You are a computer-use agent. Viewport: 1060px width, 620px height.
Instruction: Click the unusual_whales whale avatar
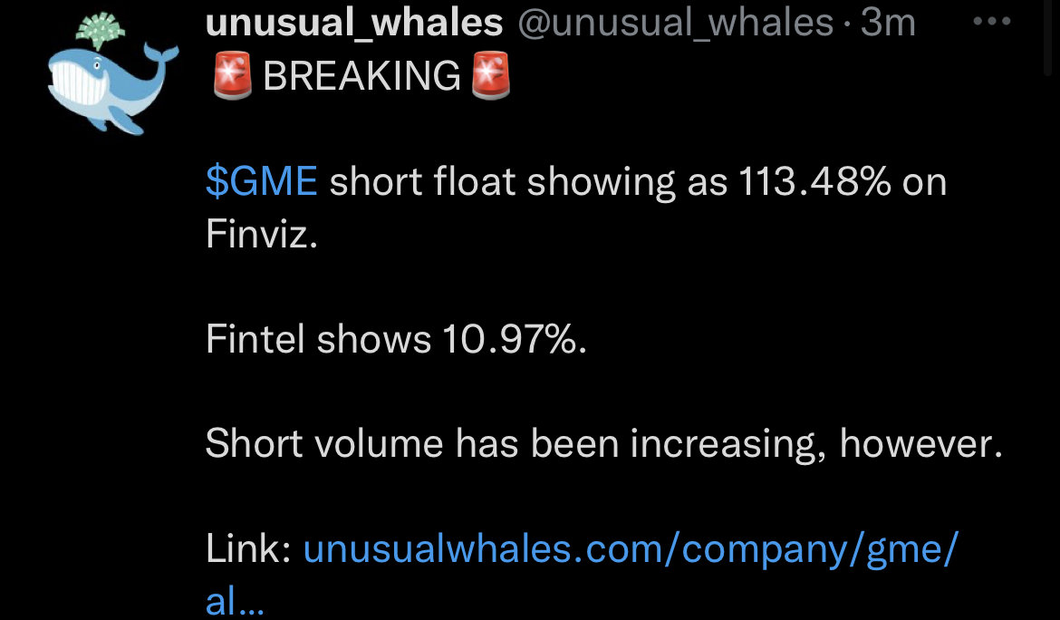point(113,73)
